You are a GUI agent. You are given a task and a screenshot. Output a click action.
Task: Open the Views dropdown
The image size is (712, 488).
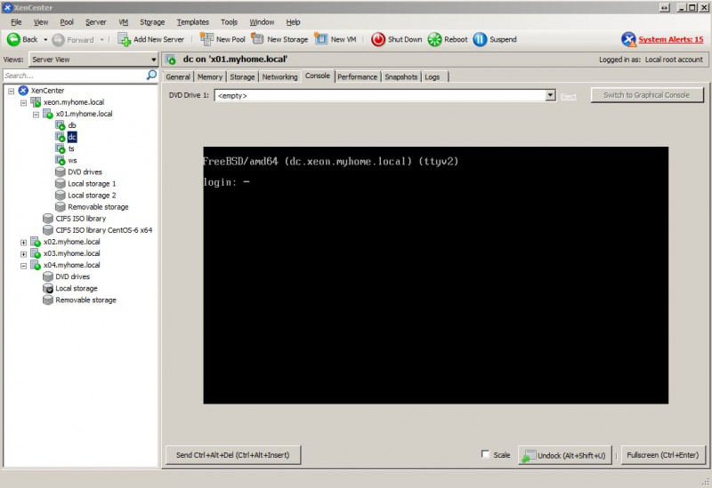93,60
